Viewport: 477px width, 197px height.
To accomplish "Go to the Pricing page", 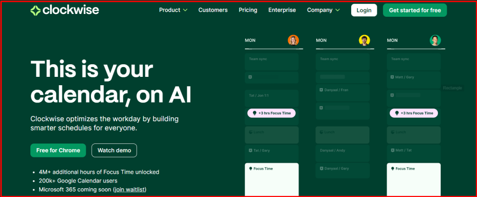I will click(248, 10).
